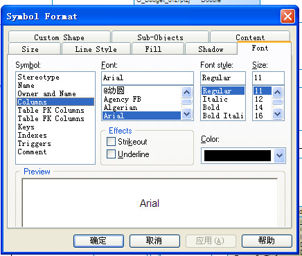Choose the Algerian font

click(141, 107)
